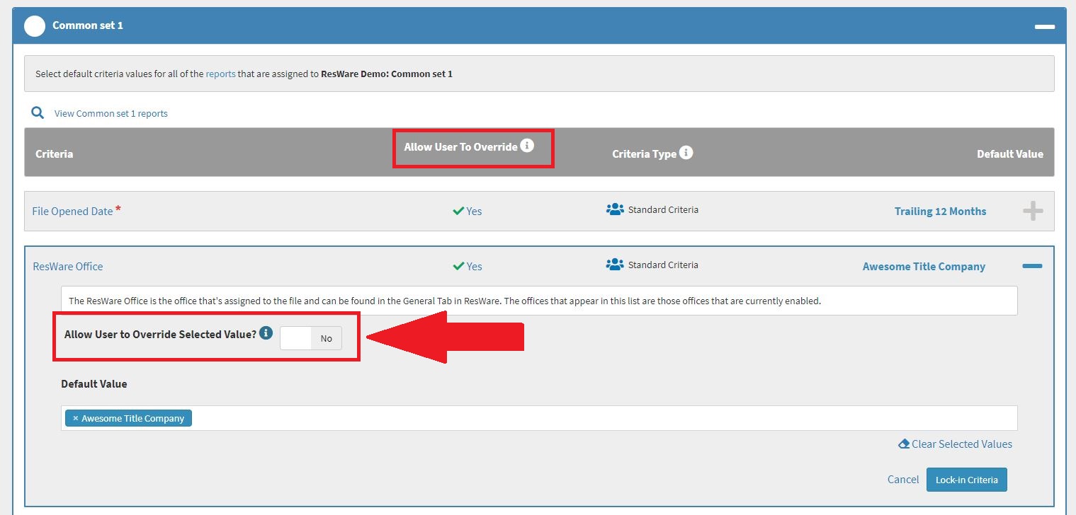Click the eraser icon near Clear Selected Values

[x=903, y=444]
